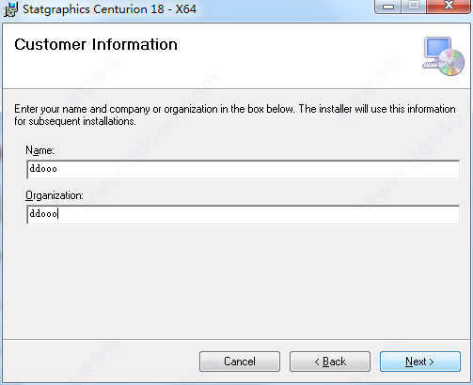
Task: Click the "Organization:" field label
Action: [x=55, y=195]
